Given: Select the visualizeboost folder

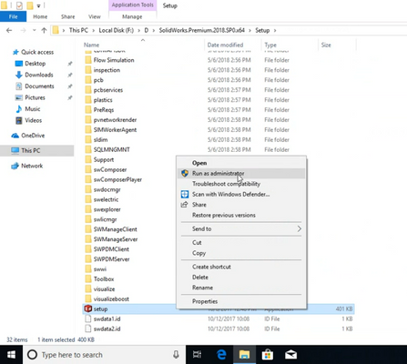Looking at the screenshot, I should (111, 298).
